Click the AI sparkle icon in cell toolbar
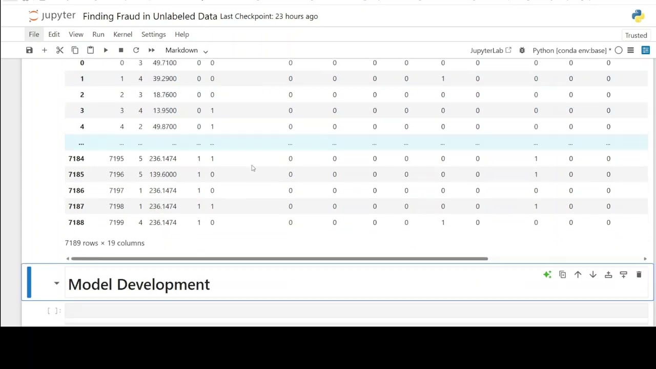Screen dimensions: 656x369 (547, 275)
